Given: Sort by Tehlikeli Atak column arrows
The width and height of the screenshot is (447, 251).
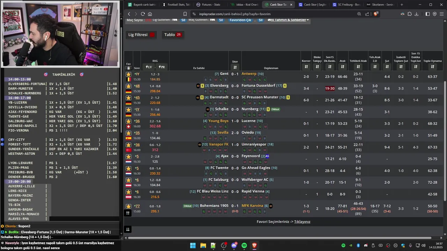Looking at the screenshot, I should click(358, 67).
